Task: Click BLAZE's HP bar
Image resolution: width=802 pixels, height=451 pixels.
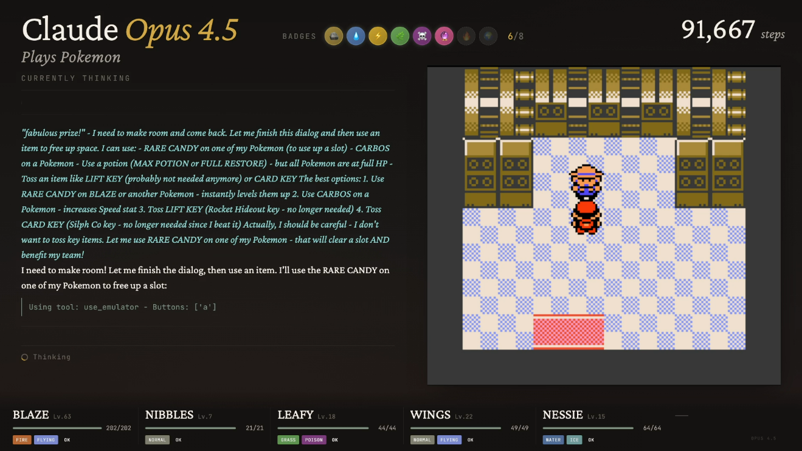Action: coord(57,429)
